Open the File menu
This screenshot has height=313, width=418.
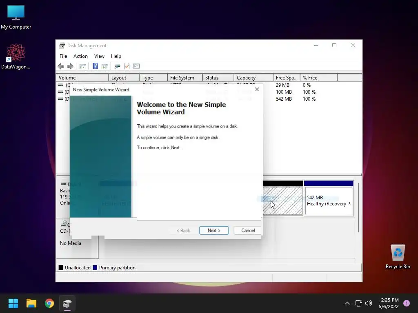click(63, 56)
